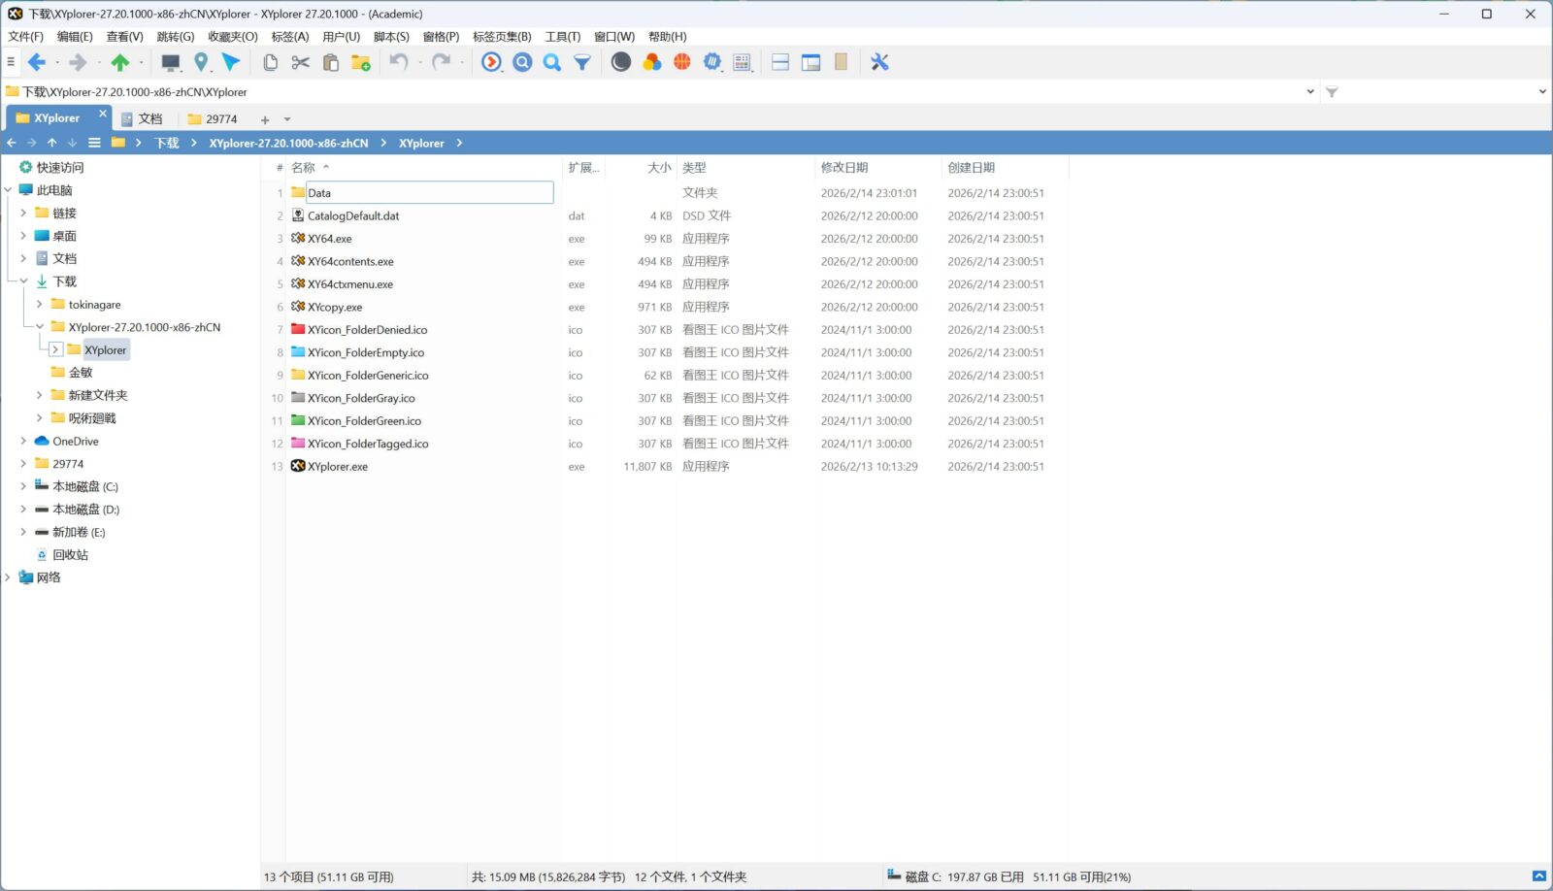Image resolution: width=1553 pixels, height=891 pixels.
Task: Open the 文件(F) menu
Action: [26, 37]
